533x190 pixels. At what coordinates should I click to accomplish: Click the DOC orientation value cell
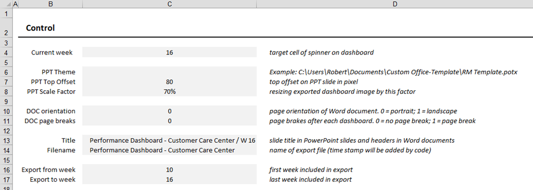click(169, 111)
